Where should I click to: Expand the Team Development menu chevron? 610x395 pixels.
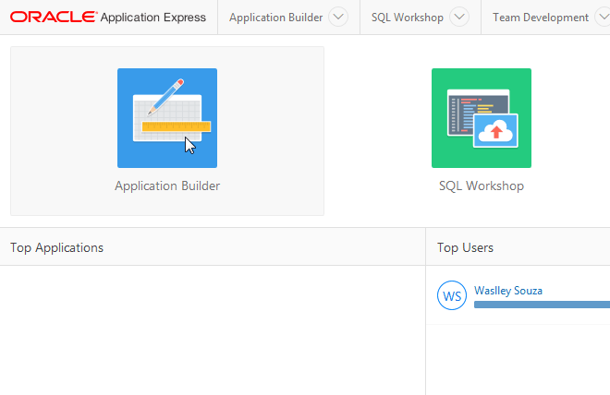(x=604, y=18)
